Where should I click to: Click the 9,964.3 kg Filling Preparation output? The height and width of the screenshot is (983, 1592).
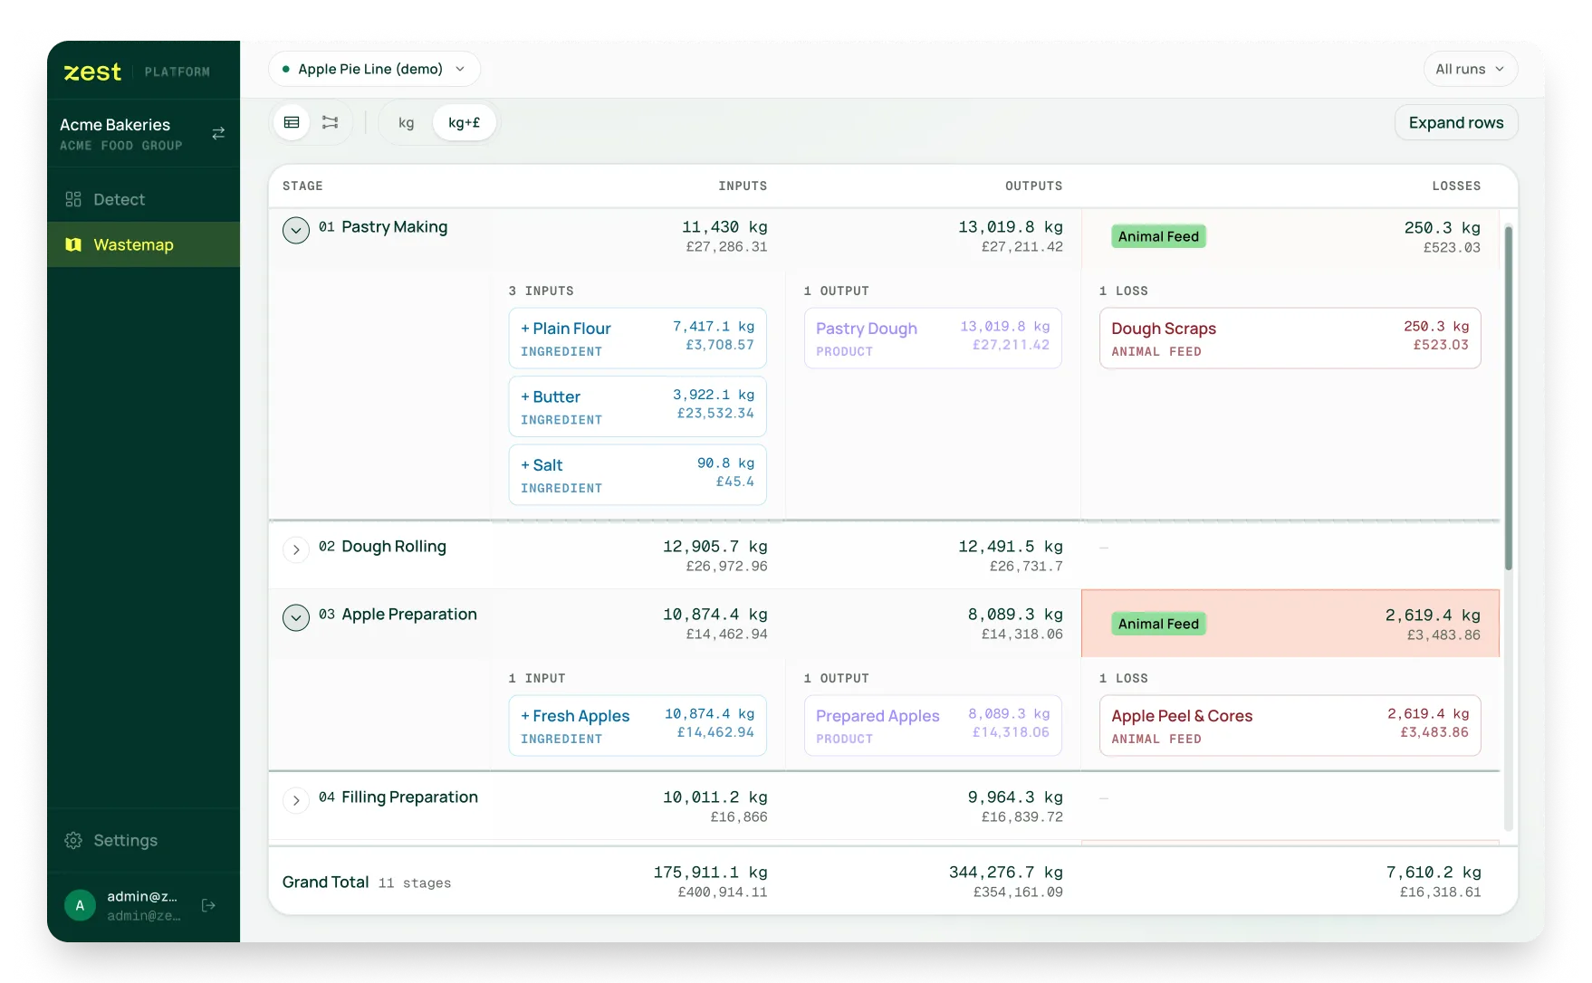coord(1015,797)
